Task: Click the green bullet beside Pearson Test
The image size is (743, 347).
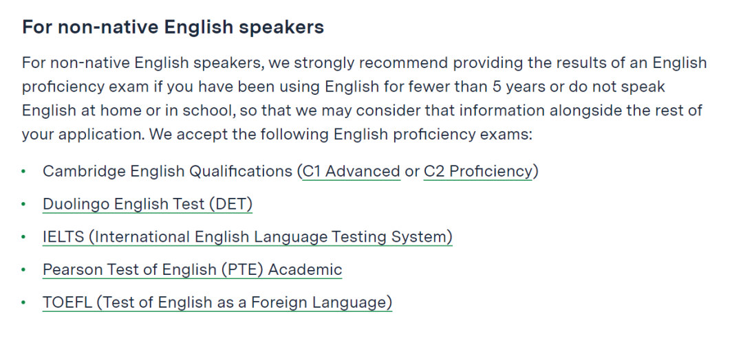Action: pyautogui.click(x=23, y=269)
